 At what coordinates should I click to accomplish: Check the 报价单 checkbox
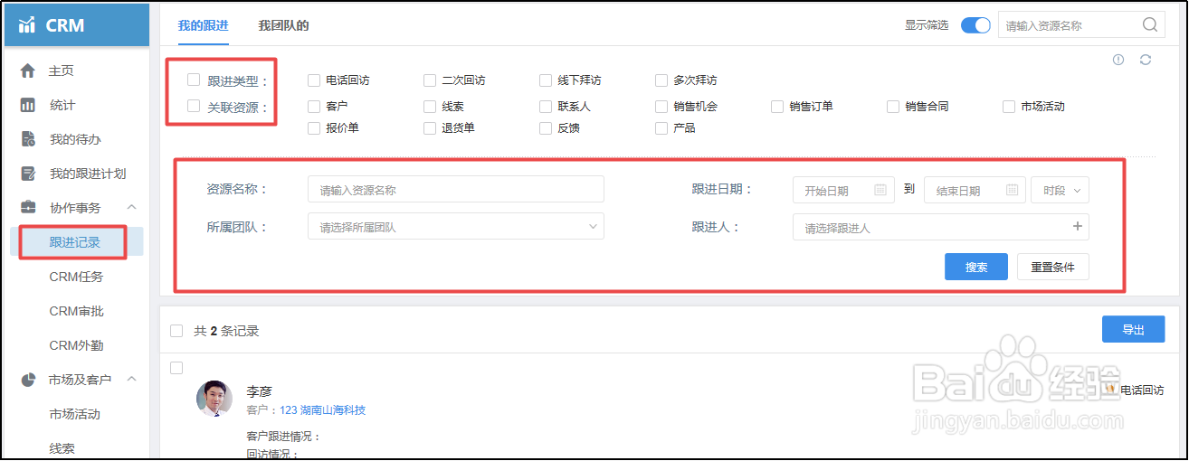click(314, 128)
